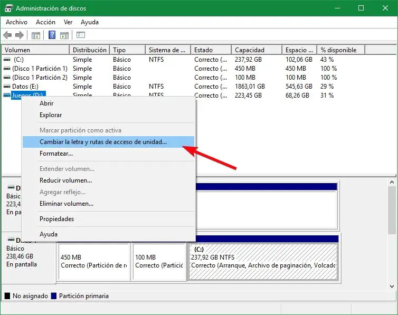Sort by Capacidad column header

(257, 50)
